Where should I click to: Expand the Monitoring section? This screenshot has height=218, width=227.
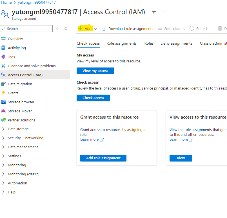pos(3,165)
